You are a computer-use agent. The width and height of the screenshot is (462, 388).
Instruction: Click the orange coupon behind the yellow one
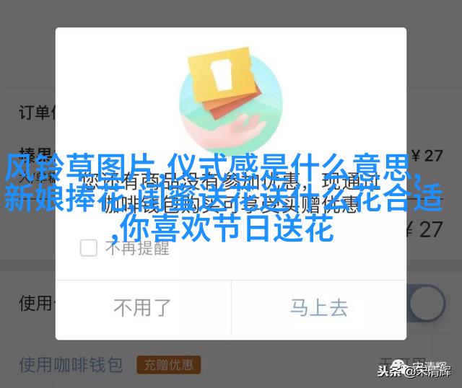(x=236, y=102)
